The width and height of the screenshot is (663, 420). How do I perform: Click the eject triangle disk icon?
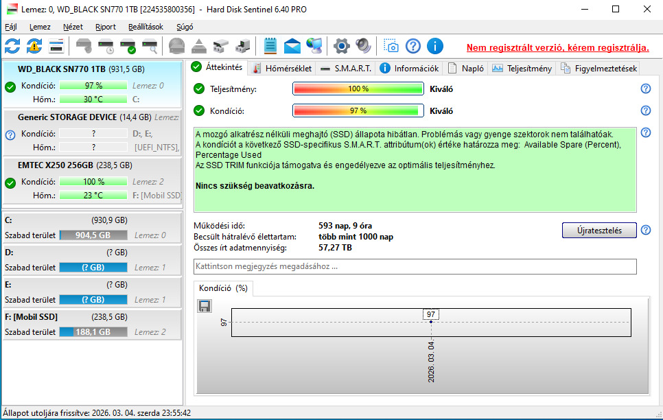[199, 46]
